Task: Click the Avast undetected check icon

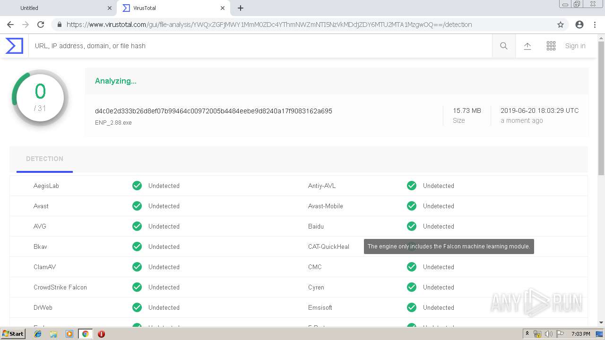Action: 137,206
